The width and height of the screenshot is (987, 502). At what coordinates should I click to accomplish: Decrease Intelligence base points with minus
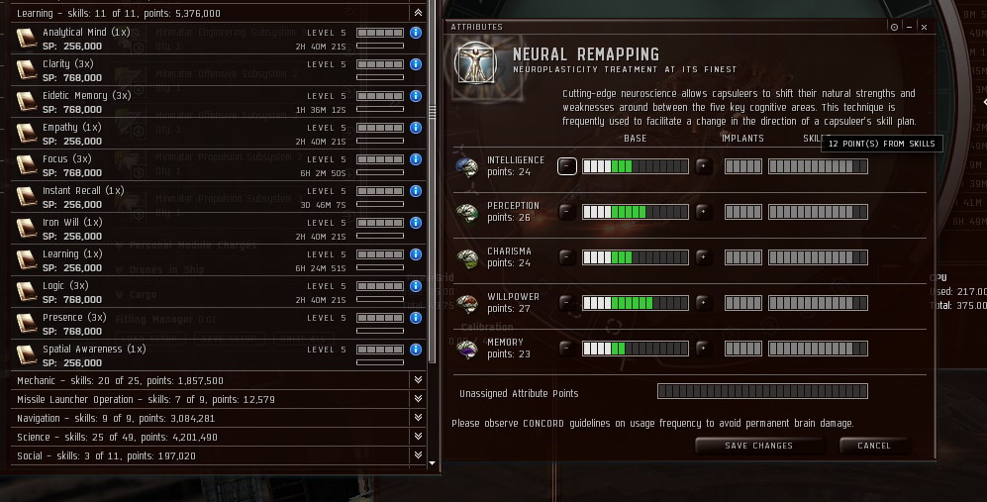[x=566, y=166]
